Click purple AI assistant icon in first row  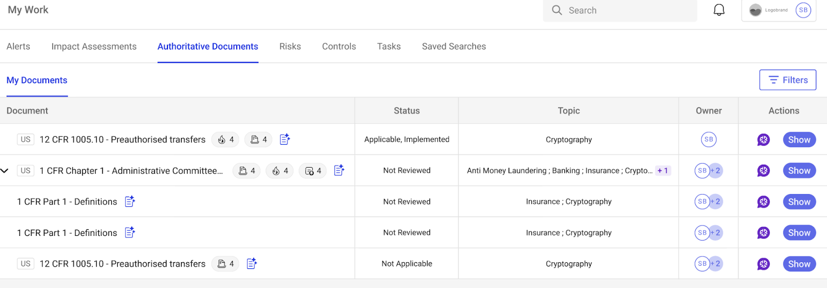pos(763,140)
